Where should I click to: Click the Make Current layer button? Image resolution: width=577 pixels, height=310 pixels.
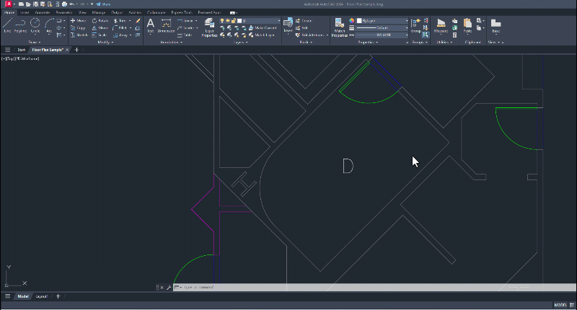264,27
